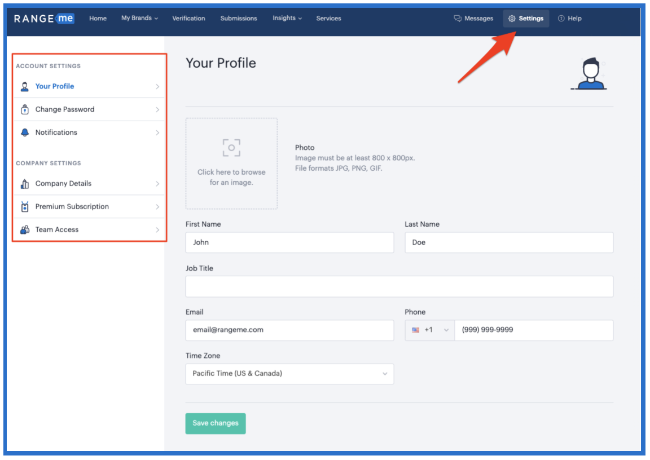This screenshot has height=460, width=650.
Task: Click the 'Time Zone' field label
Action: pyautogui.click(x=203, y=356)
